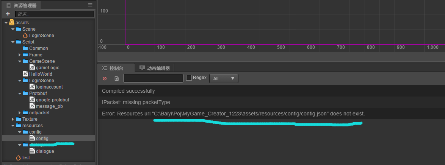Image resolution: width=445 pixels, height=165 pixels.
Task: Select the test scene fire icon
Action: click(19, 158)
